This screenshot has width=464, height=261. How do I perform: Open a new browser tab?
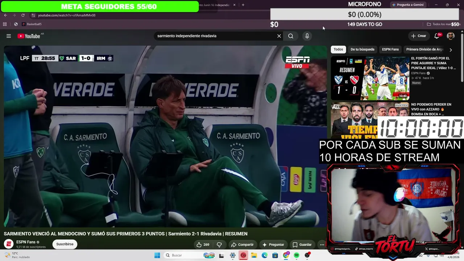click(x=243, y=5)
